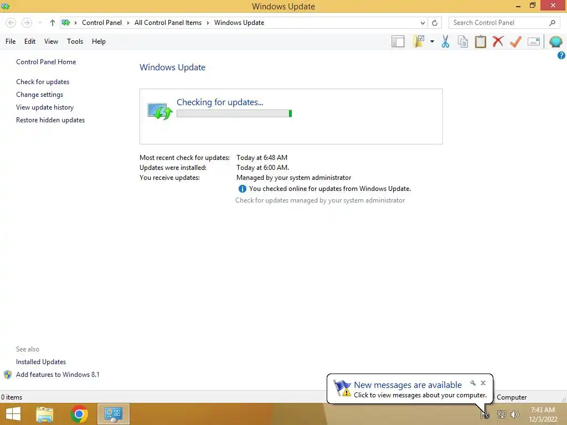
Task: Click Check for updates link
Action: point(43,82)
